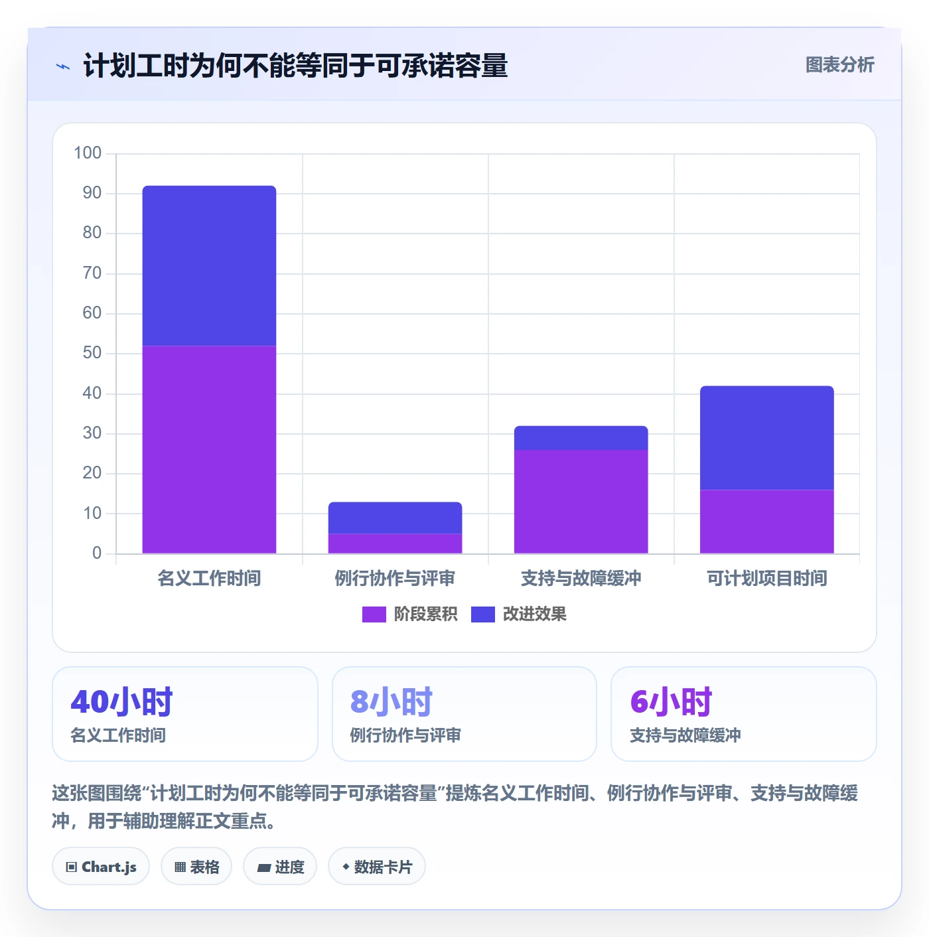Select the 40小时 名义工作时间 card
The height and width of the screenshot is (937, 929).
tap(185, 714)
